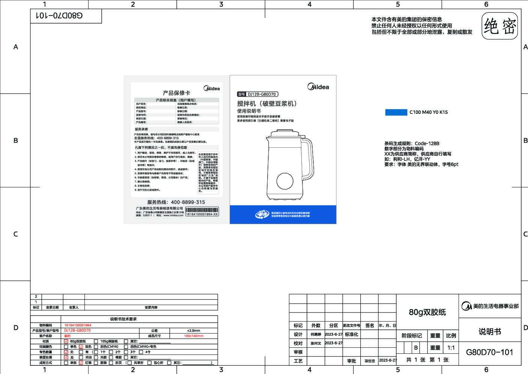This screenshot has width=528, height=374.
Task: Click the Midea division logo in title block
Action: tap(466, 306)
